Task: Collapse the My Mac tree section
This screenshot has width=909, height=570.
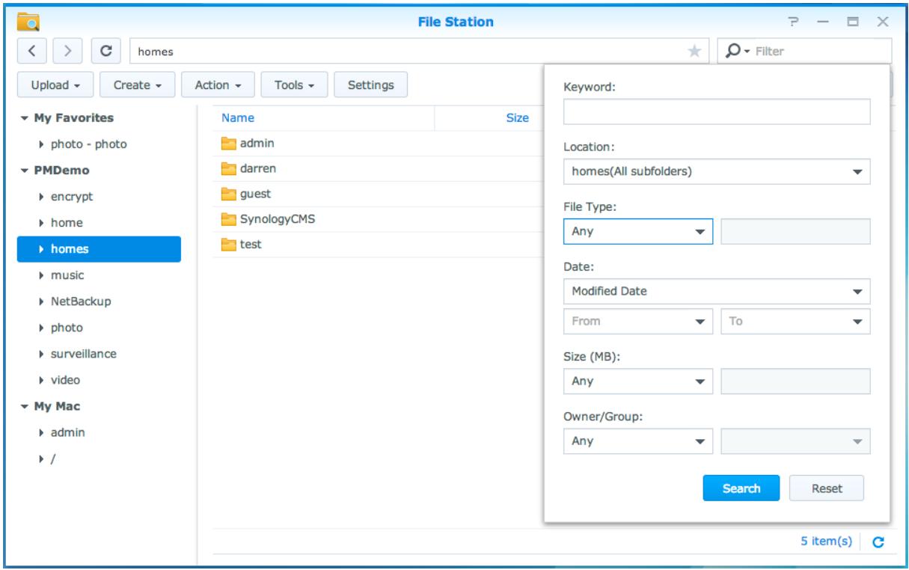Action: click(23, 406)
